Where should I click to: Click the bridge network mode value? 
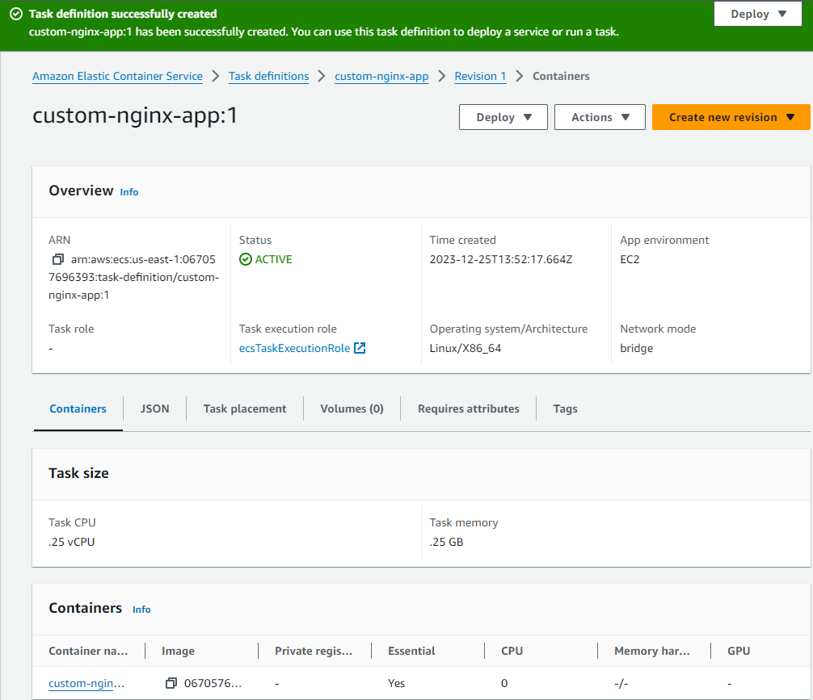click(637, 348)
